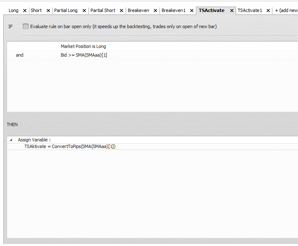Enable evaluate rule on bar open only

point(26,26)
